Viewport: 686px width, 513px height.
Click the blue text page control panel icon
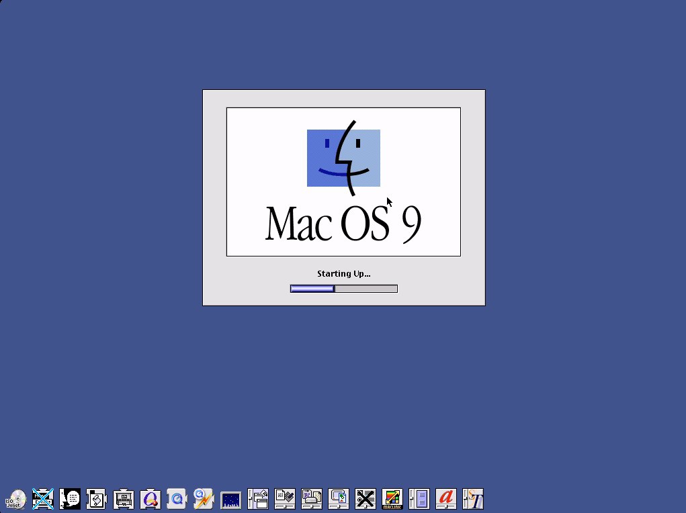tap(419, 499)
